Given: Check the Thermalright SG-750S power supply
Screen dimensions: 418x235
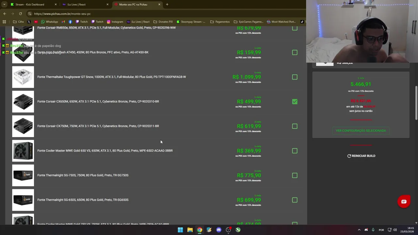Looking at the screenshot, I should [x=295, y=175].
